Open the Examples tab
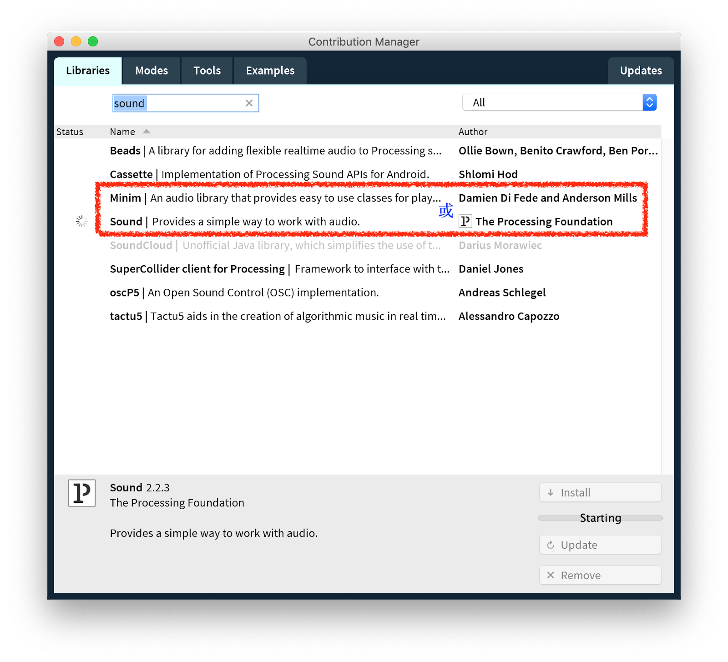This screenshot has height=662, width=728. pyautogui.click(x=270, y=71)
